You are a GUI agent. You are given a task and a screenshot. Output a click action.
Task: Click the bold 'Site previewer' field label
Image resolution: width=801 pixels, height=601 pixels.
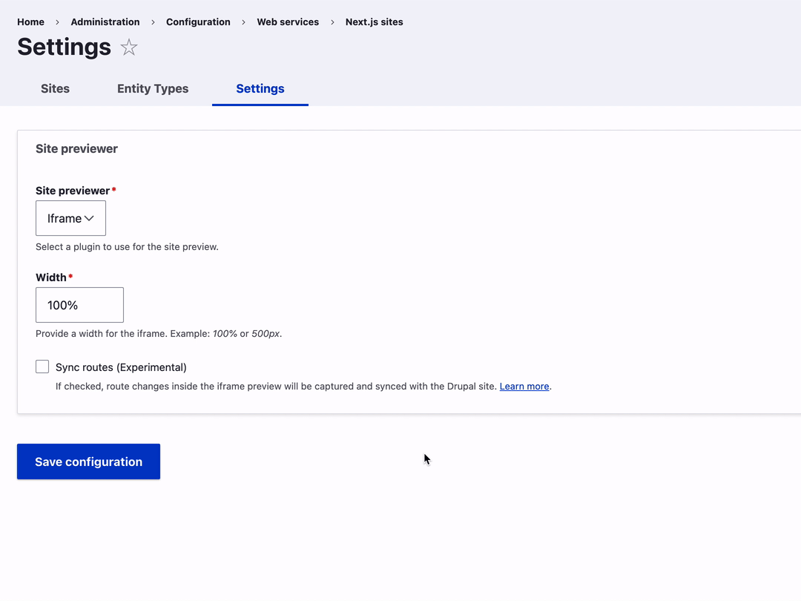[72, 191]
